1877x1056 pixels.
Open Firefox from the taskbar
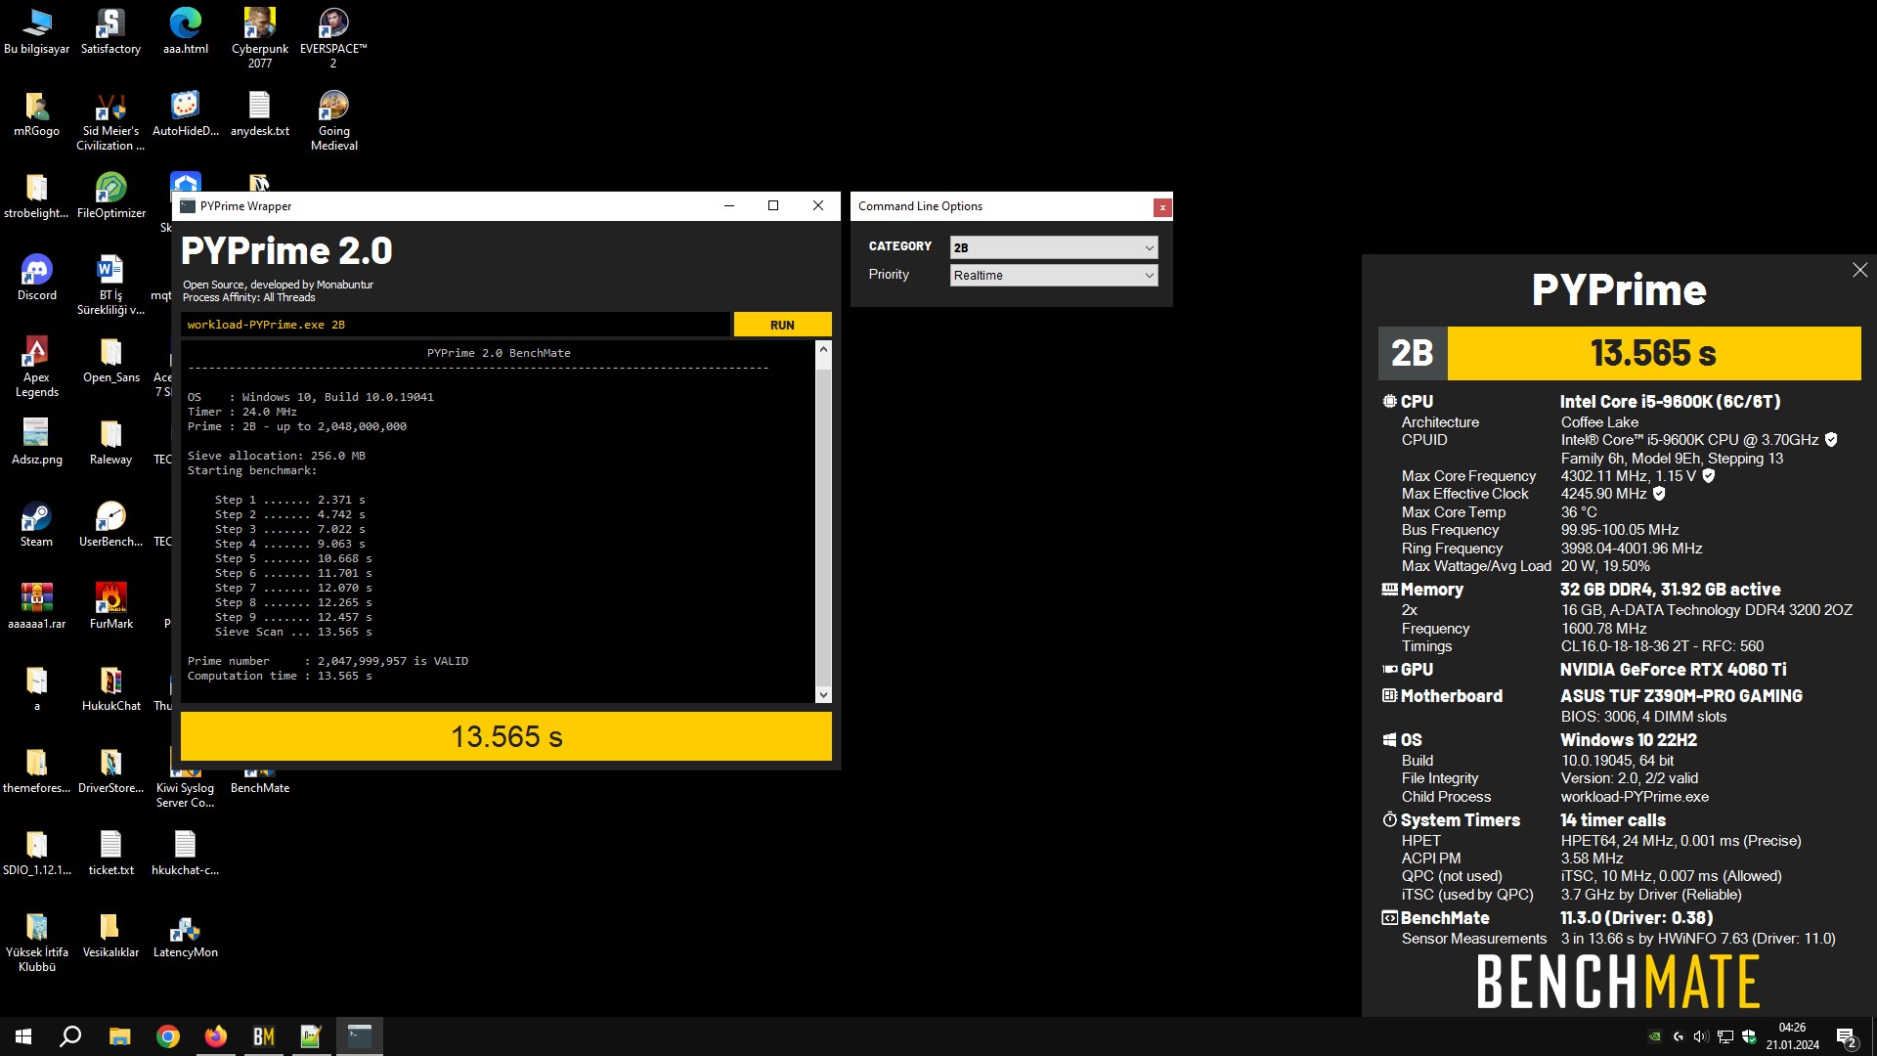click(x=215, y=1036)
